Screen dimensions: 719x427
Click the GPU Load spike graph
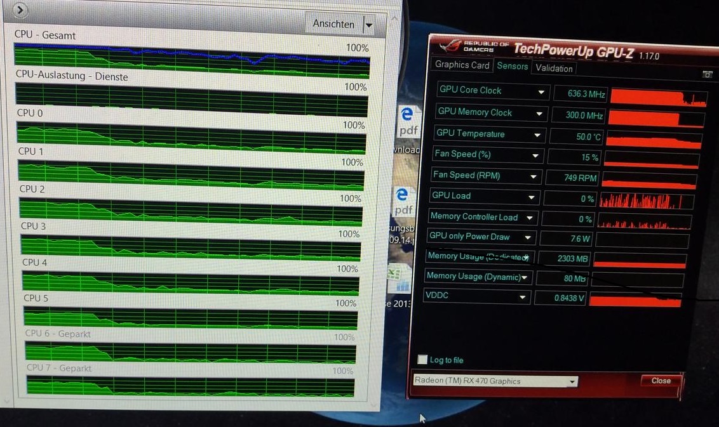click(646, 200)
